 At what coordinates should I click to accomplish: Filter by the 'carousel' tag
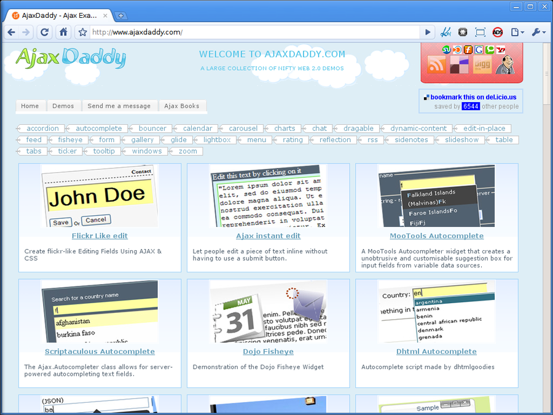pyautogui.click(x=241, y=128)
